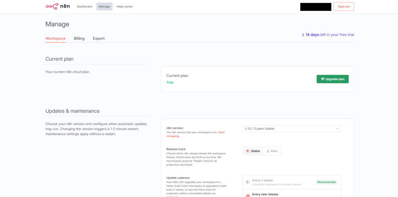Click the Current plan heading
398x197 pixels.
(x=59, y=59)
